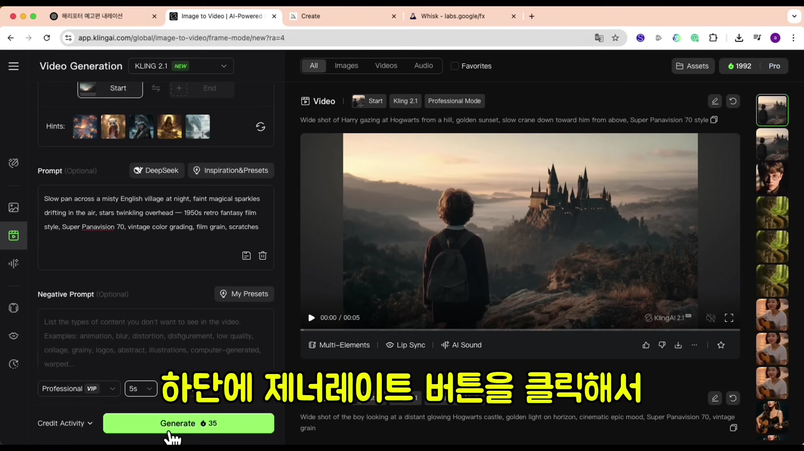Open the DeepSeek prompt helper
804x451 pixels.
(157, 170)
